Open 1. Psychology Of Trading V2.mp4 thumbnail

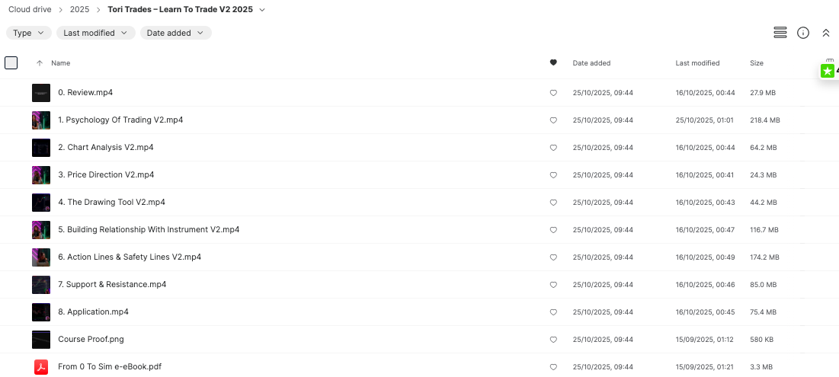[x=41, y=120]
